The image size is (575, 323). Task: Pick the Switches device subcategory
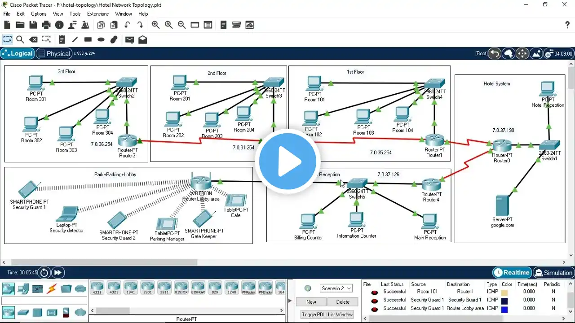[x=23, y=312]
